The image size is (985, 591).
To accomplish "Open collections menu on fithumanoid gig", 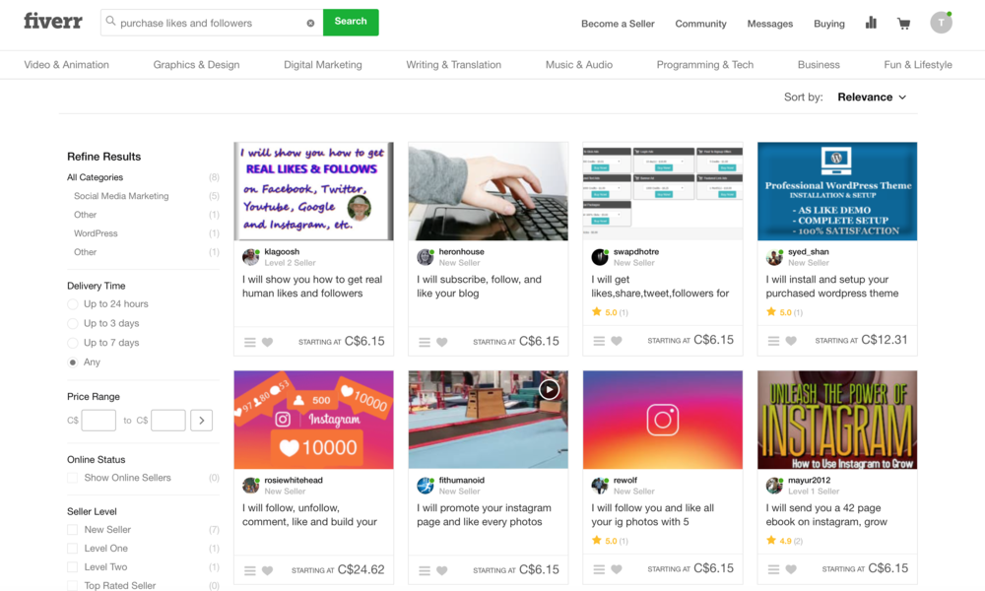I will click(425, 571).
